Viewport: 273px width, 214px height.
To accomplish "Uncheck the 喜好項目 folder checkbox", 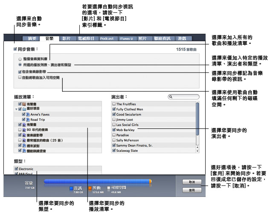I will (20, 109).
